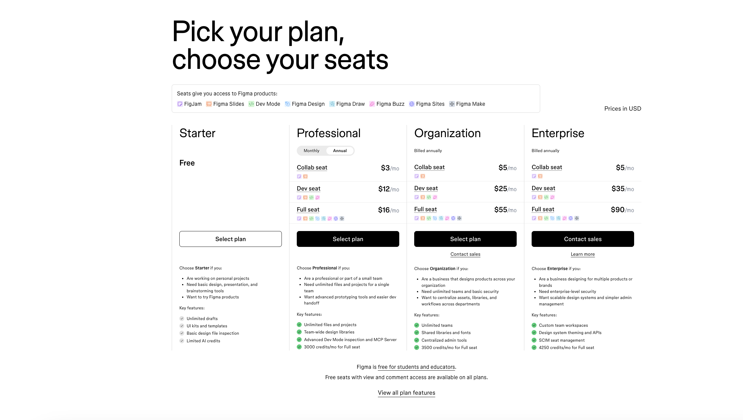Select Annual billing for Professional
This screenshot has height=420, width=743.
(x=340, y=151)
